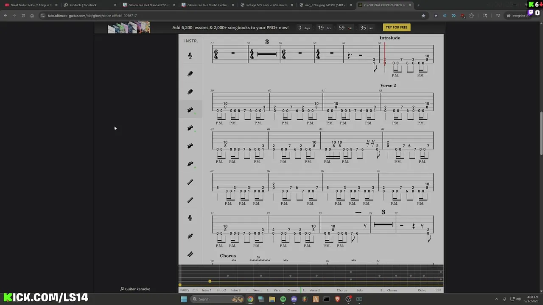Open the browser extensions puzzle icon
Viewport: 543px width, 305px height.
coord(471,16)
